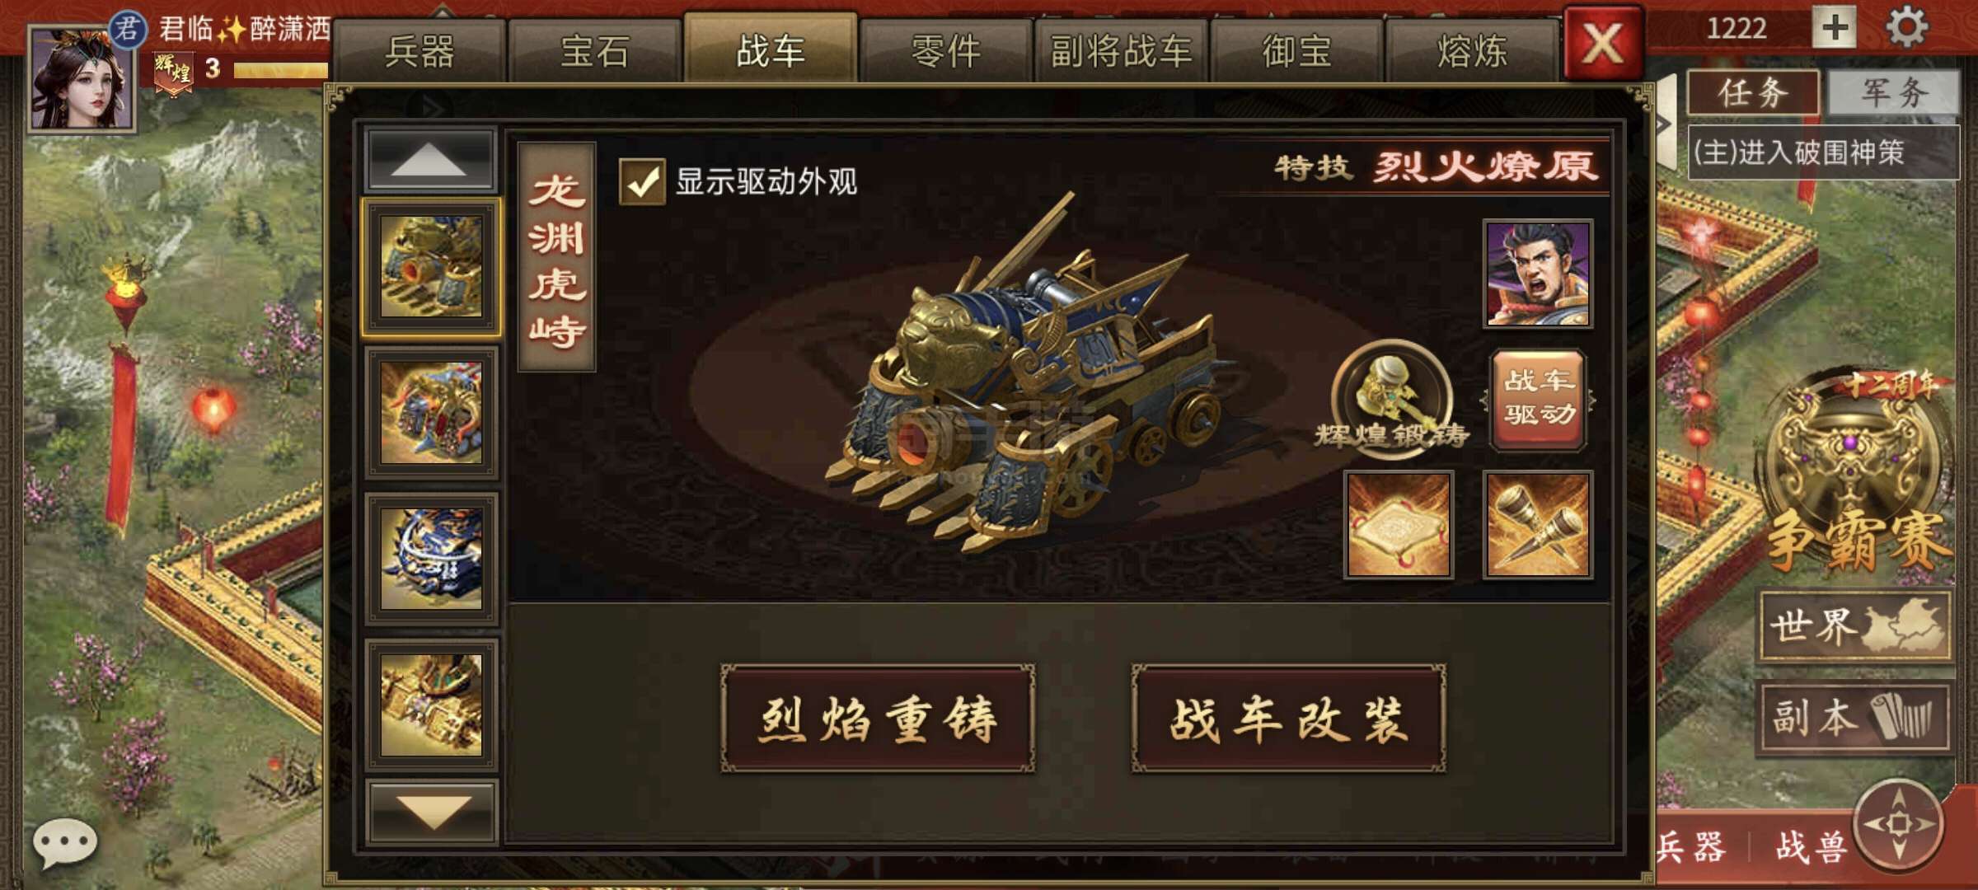
Task: Add currency with the plus icon
Action: pyautogui.click(x=1835, y=27)
